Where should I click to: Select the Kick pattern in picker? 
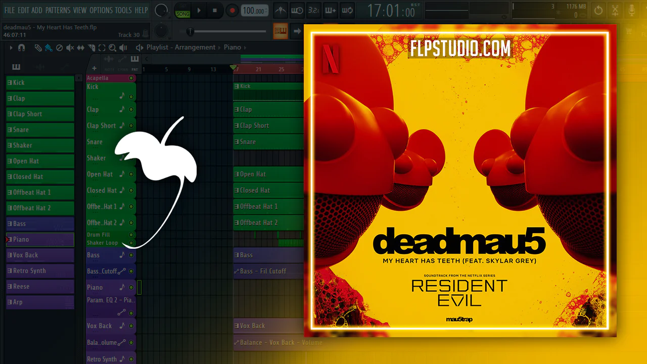tap(40, 82)
